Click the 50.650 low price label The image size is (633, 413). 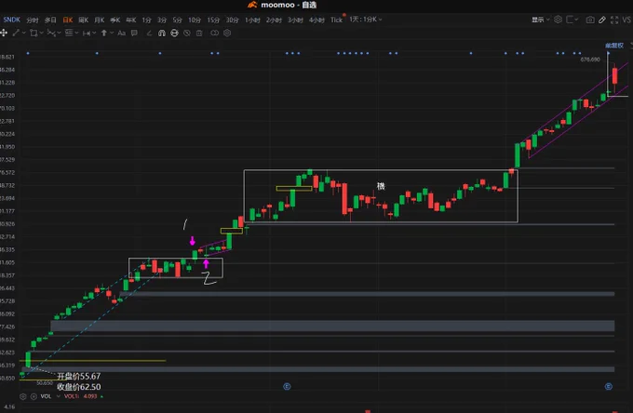click(x=45, y=382)
